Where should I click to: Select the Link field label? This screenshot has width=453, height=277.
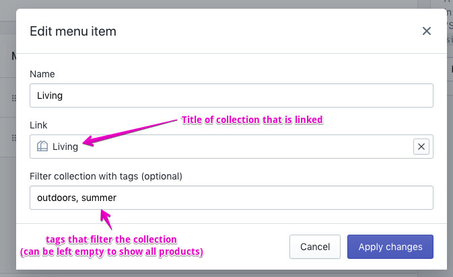[x=38, y=125]
